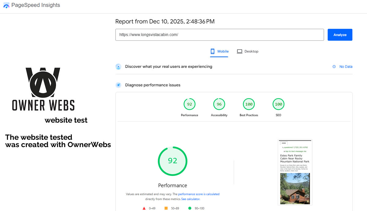Switch to the Mobile tab
This screenshot has height=211, width=367.
tap(219, 51)
